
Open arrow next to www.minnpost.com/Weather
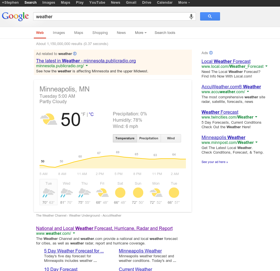pos(257,142)
